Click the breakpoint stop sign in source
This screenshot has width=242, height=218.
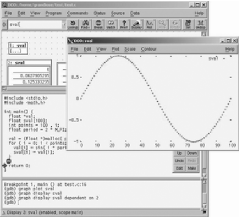click(8, 161)
